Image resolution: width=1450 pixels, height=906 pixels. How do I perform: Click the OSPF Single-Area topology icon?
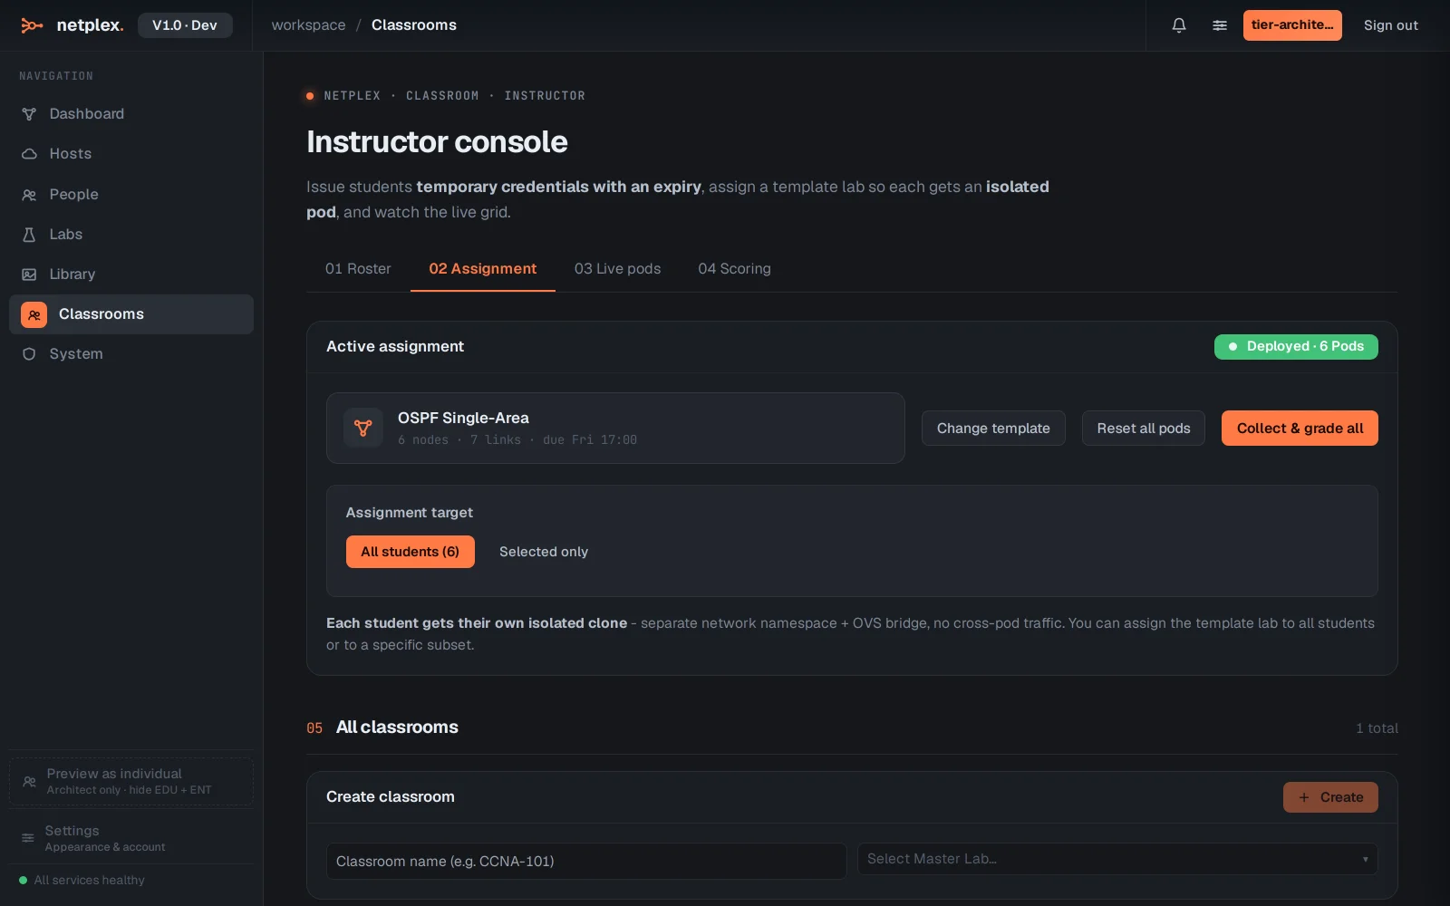pos(363,428)
